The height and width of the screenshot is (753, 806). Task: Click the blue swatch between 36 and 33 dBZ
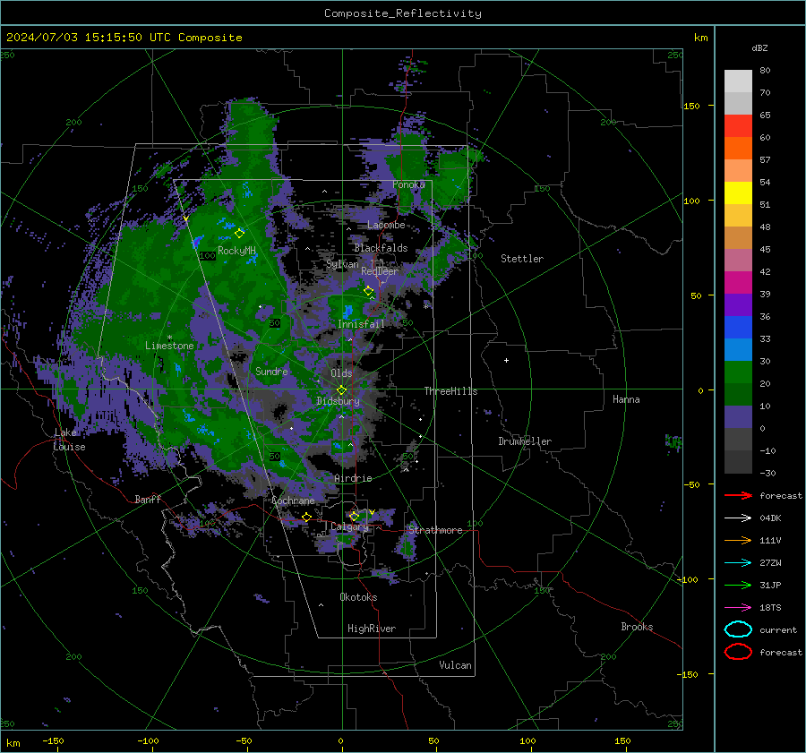738,327
